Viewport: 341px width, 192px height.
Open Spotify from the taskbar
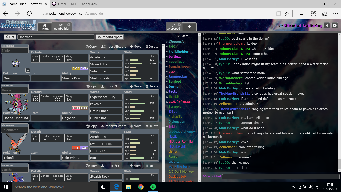click(x=153, y=187)
